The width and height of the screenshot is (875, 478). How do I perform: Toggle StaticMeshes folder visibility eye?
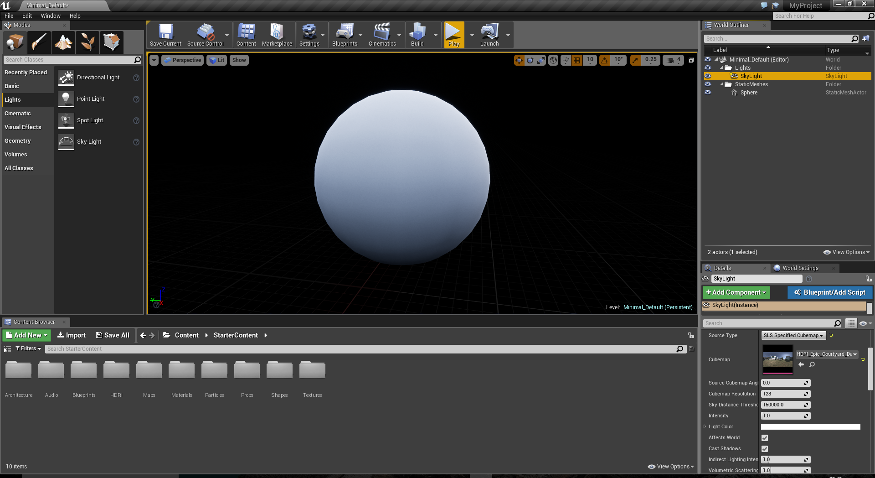(x=708, y=84)
